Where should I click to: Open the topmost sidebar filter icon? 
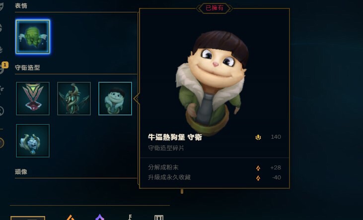point(1,6)
